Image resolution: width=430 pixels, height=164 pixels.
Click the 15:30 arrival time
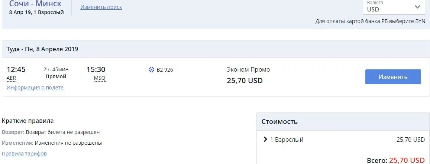click(x=96, y=69)
